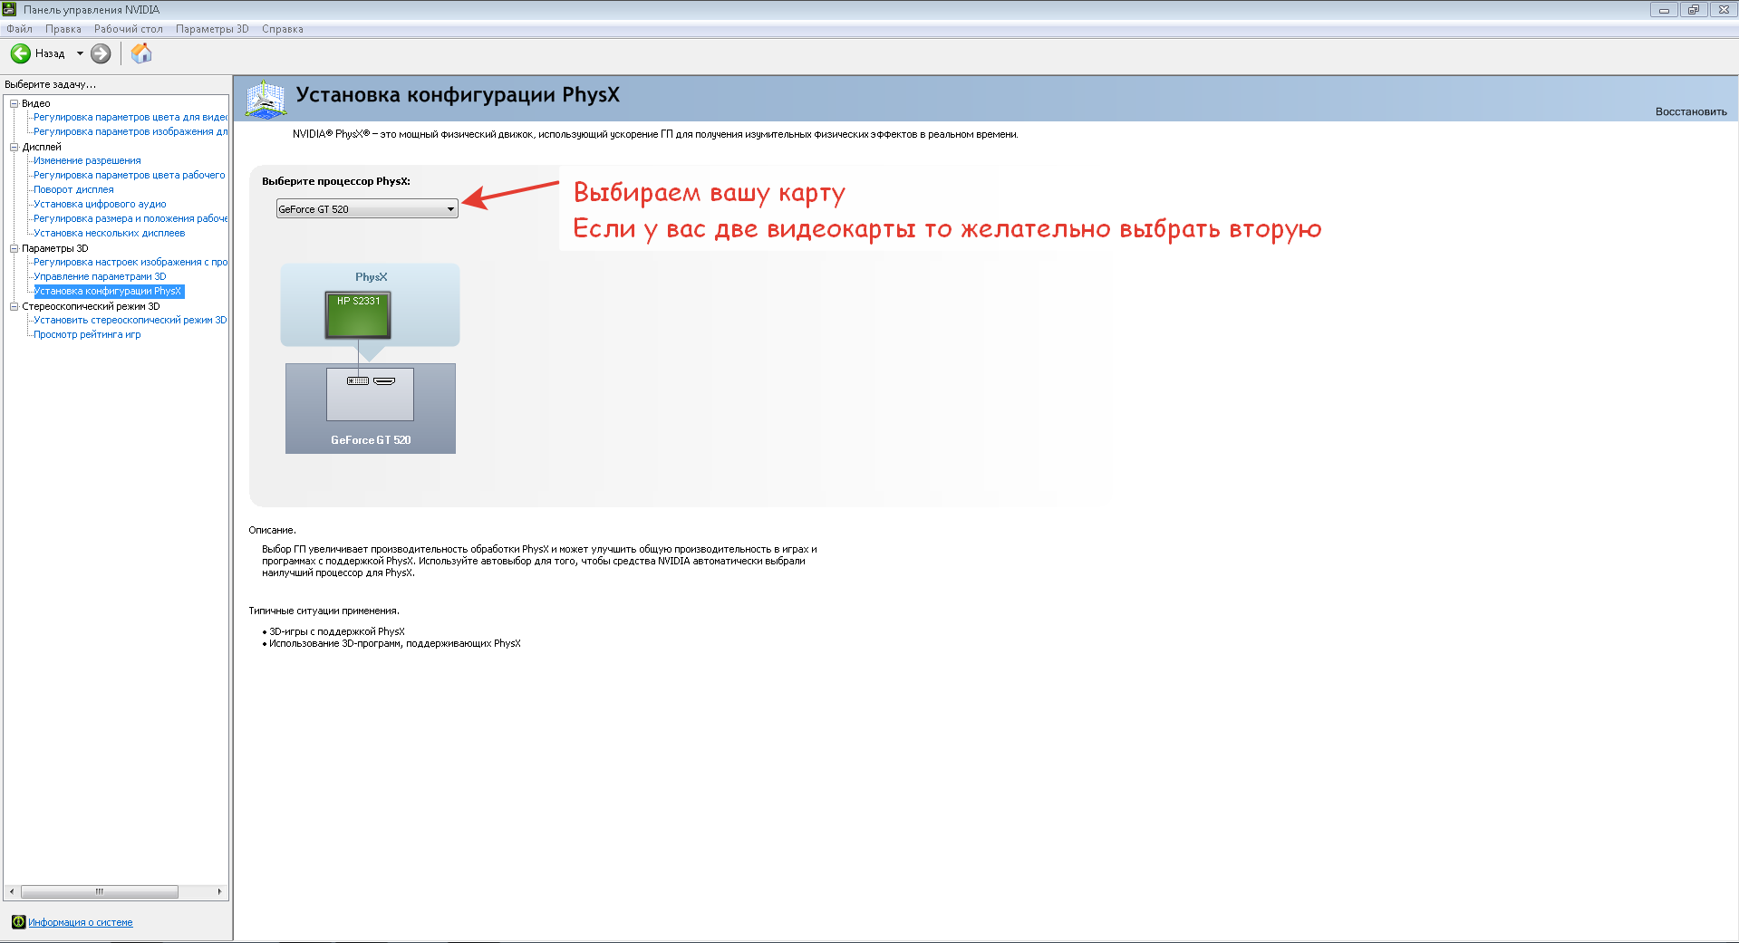The width and height of the screenshot is (1739, 943).
Task: Open Регулировка настроек изображения с просмотром
Action: [x=130, y=262]
